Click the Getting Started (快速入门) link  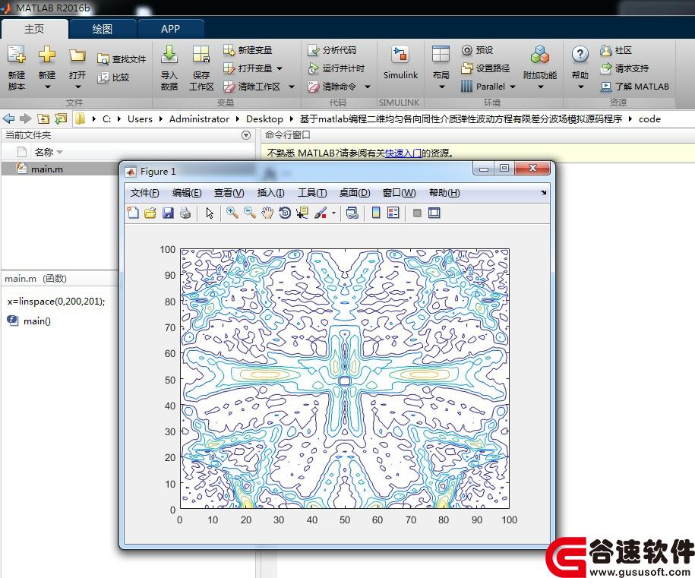(x=403, y=153)
